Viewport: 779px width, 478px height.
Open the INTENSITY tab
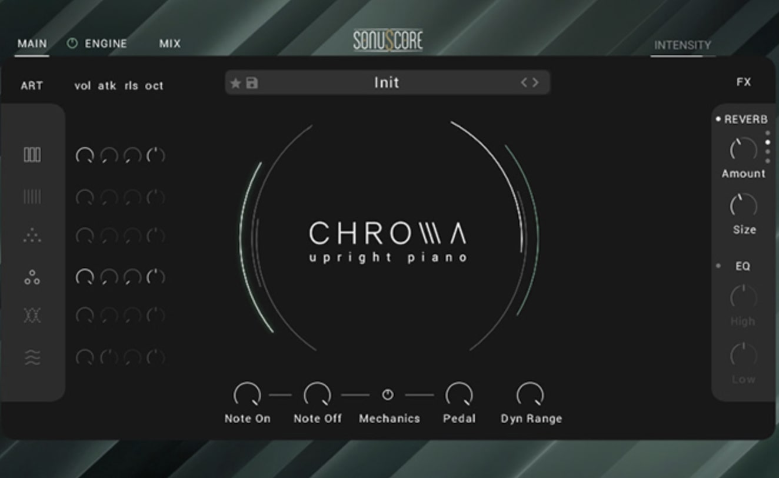click(683, 45)
